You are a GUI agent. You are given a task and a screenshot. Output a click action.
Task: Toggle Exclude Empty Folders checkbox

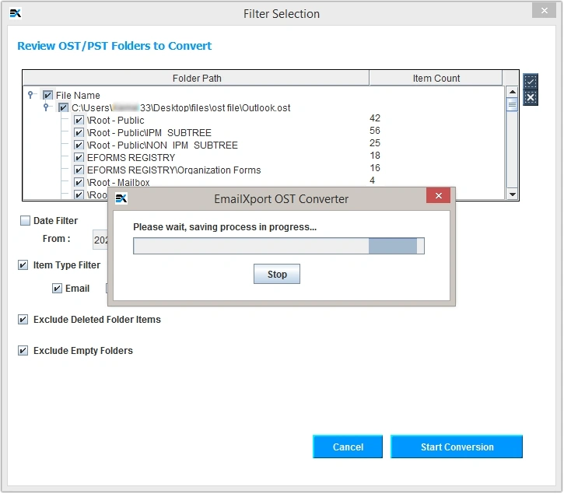pos(23,350)
